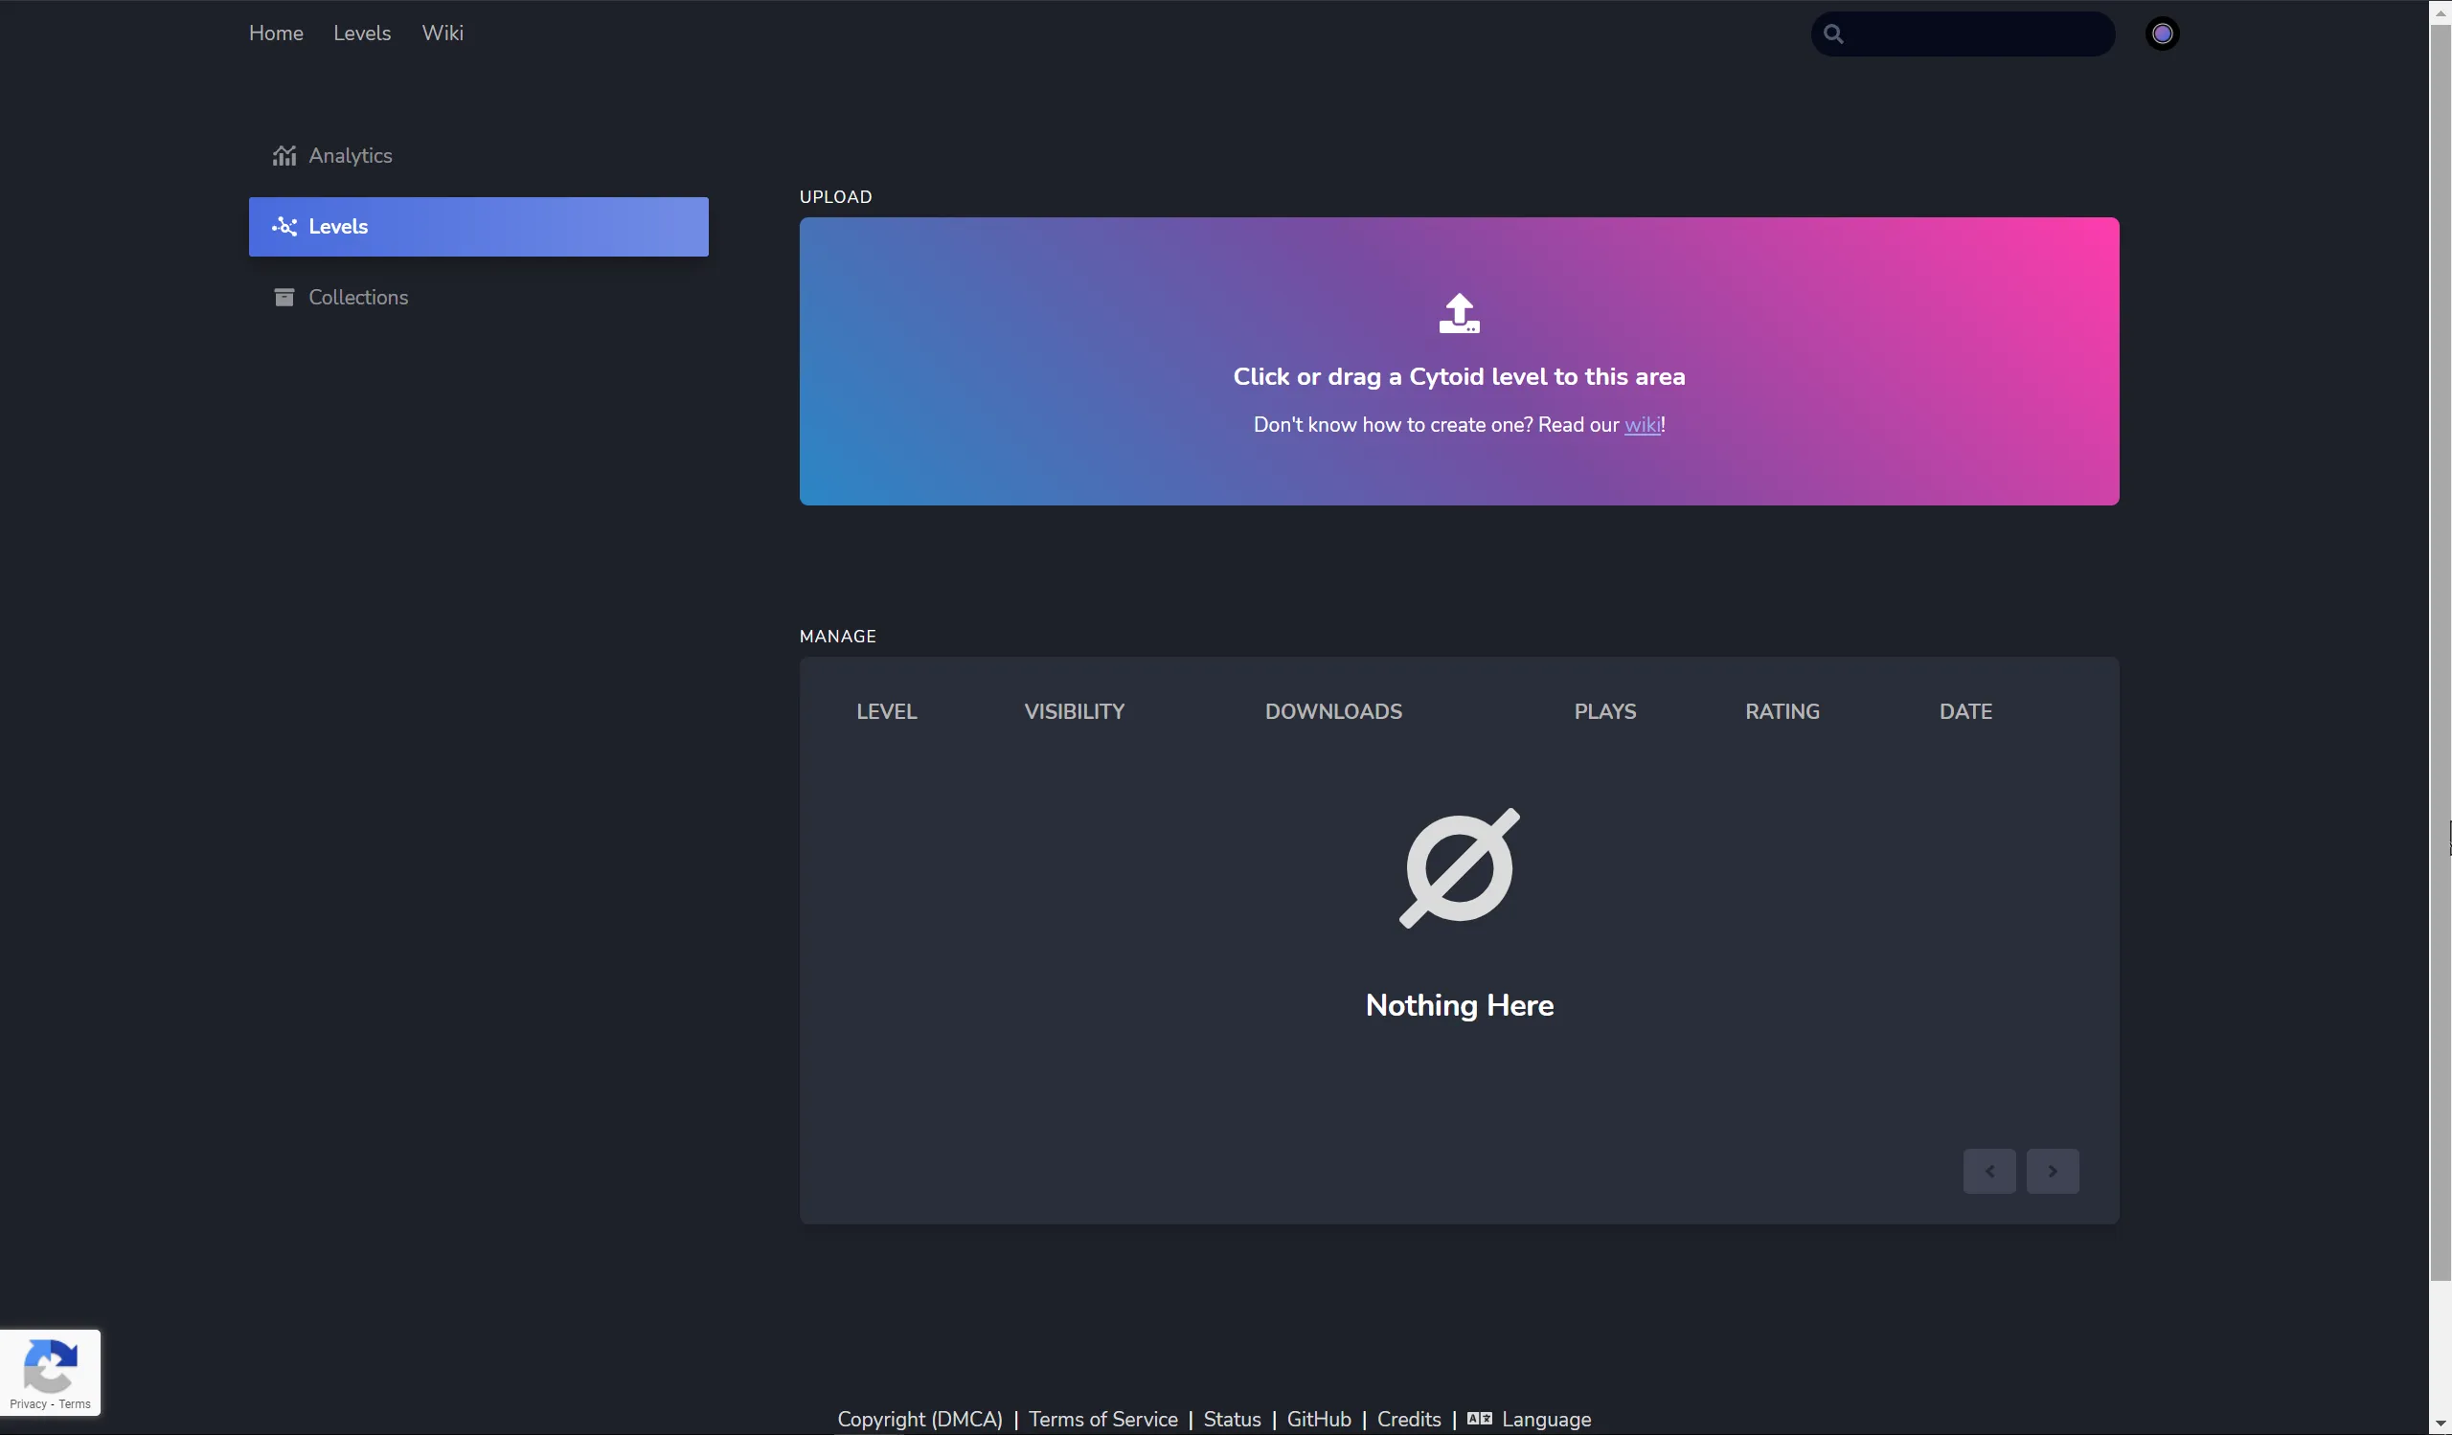This screenshot has height=1435, width=2452.
Task: Open Wiki in top navigation
Action: click(x=443, y=34)
